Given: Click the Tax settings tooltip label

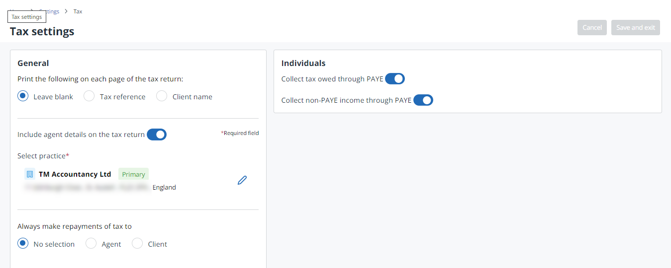Looking at the screenshot, I should coord(27,17).
